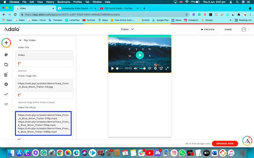The width and height of the screenshot is (254, 158).
Task: Click picture-in-picture icon in video player
Action: pos(161,69)
